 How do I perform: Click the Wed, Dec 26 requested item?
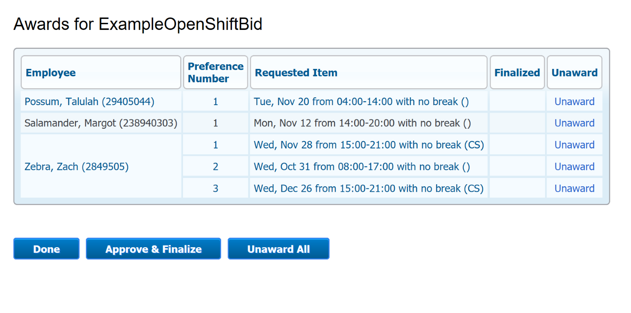point(368,189)
